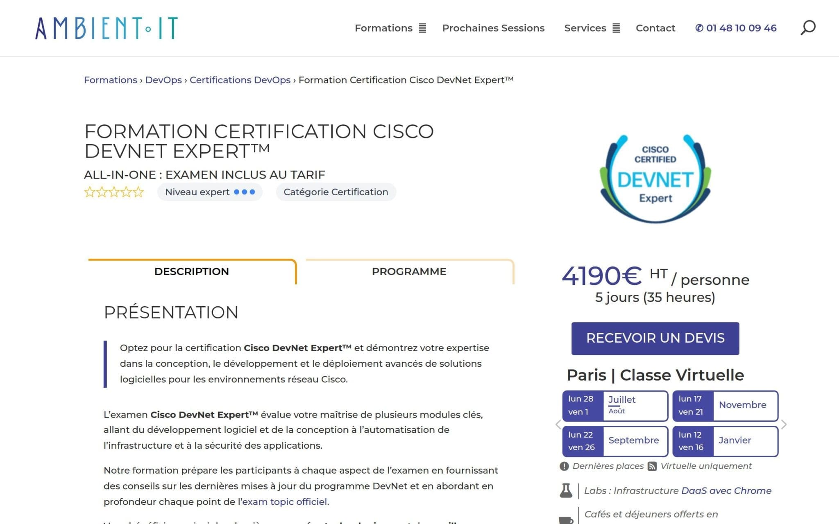Open the Services menu item

[585, 28]
